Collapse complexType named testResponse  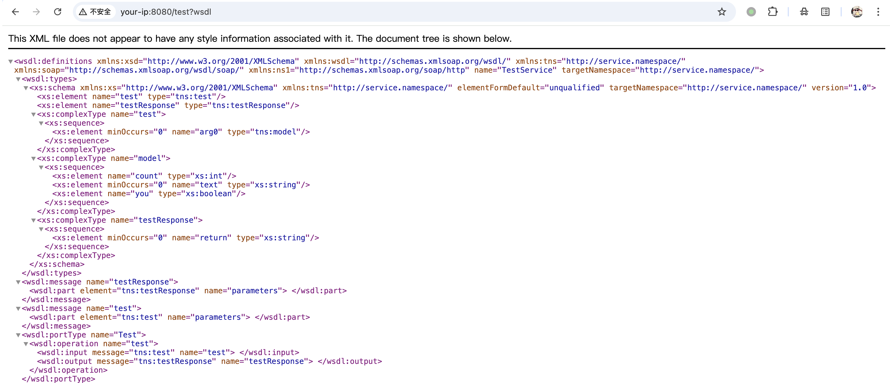pos(34,221)
